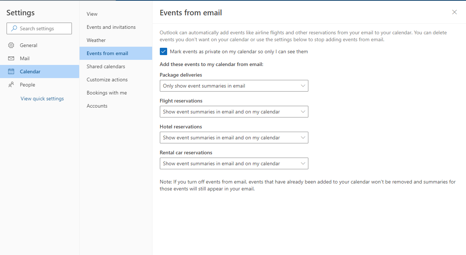Click the General gear icon
The height and width of the screenshot is (255, 466).
tap(11, 45)
